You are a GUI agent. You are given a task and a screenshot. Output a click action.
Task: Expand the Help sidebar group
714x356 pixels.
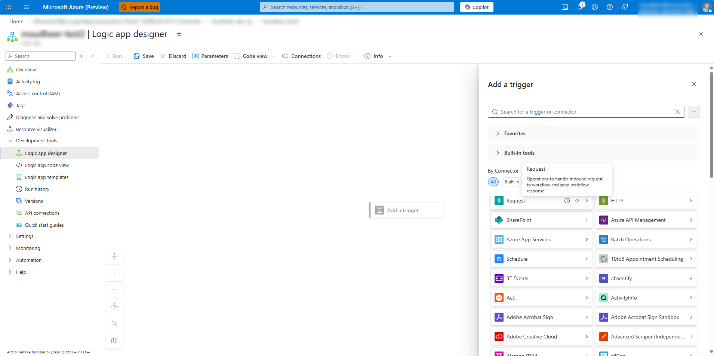tap(10, 272)
